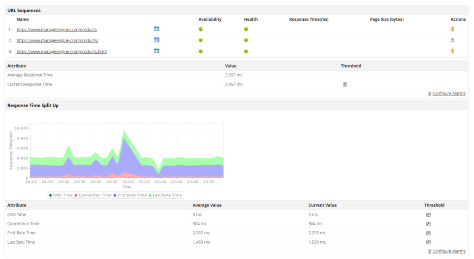Click alarm action icon for first URL row

(452, 29)
